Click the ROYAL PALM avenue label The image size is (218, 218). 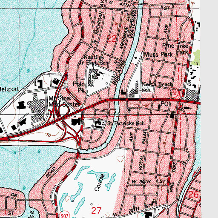(142, 151)
